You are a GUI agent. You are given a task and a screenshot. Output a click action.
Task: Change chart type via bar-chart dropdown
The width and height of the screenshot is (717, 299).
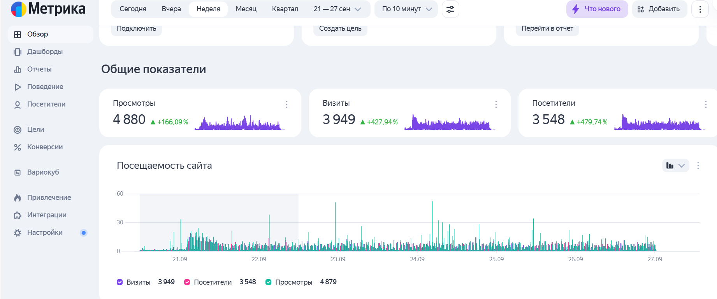675,166
